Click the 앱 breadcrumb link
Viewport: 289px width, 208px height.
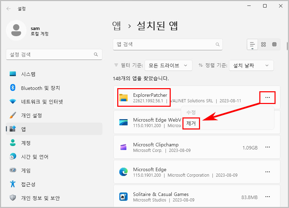(x=117, y=25)
